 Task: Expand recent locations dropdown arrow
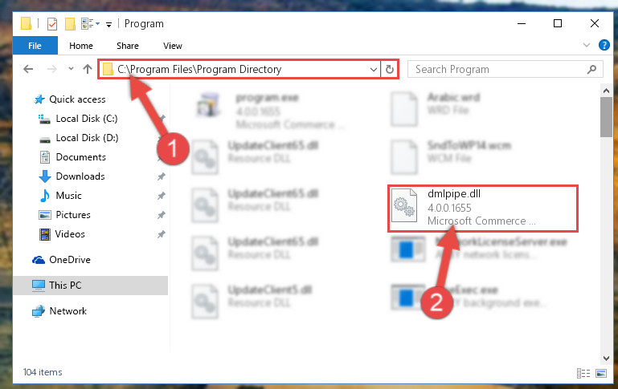click(71, 69)
